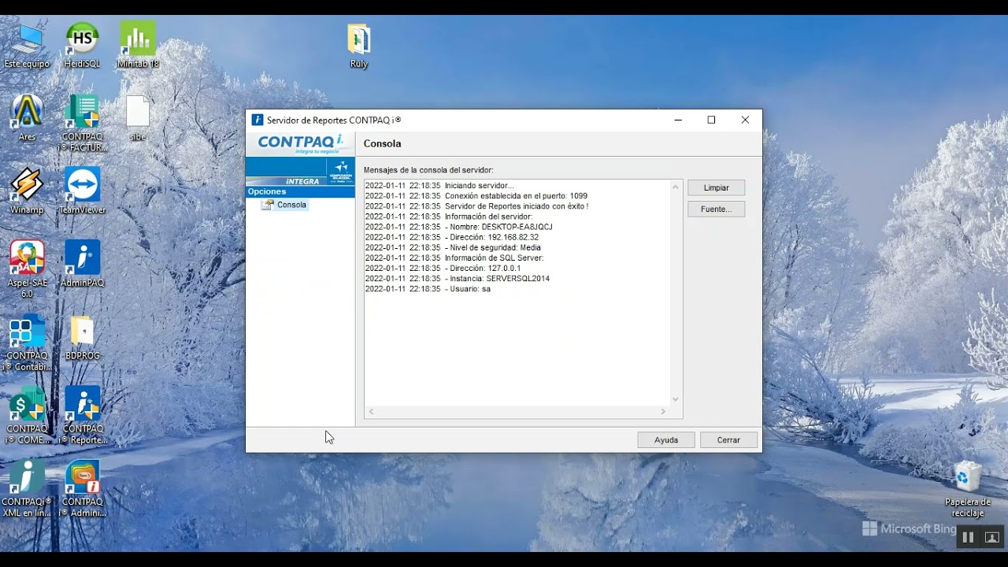
Task: Open CONTPAQ i FACTUR shortcut
Action: click(x=83, y=124)
